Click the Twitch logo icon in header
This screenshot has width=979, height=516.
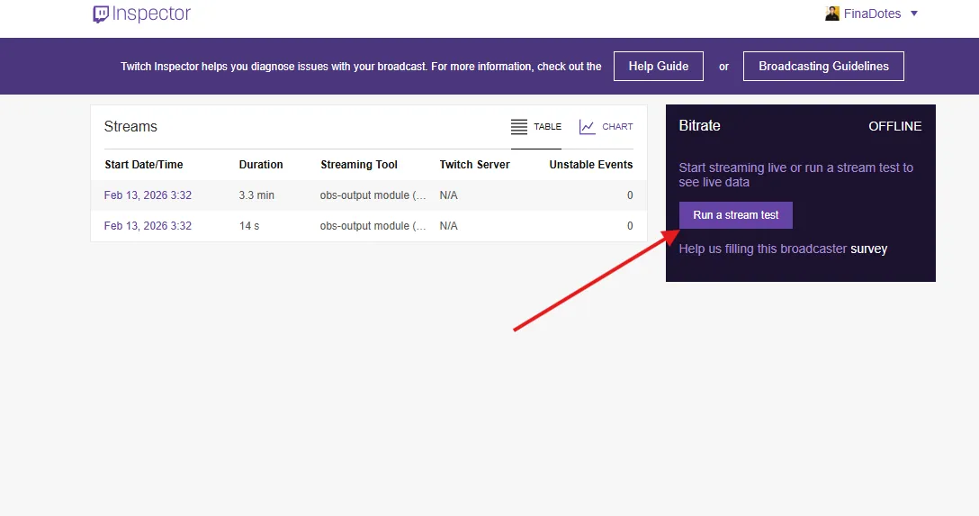point(101,14)
